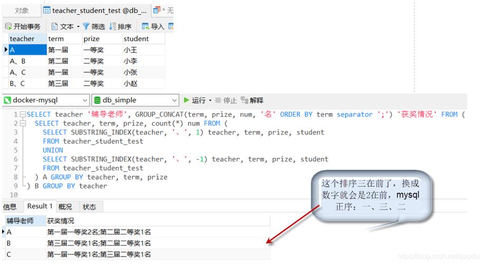Click the Begin Transaction (开始事务) icon

(x=8, y=26)
